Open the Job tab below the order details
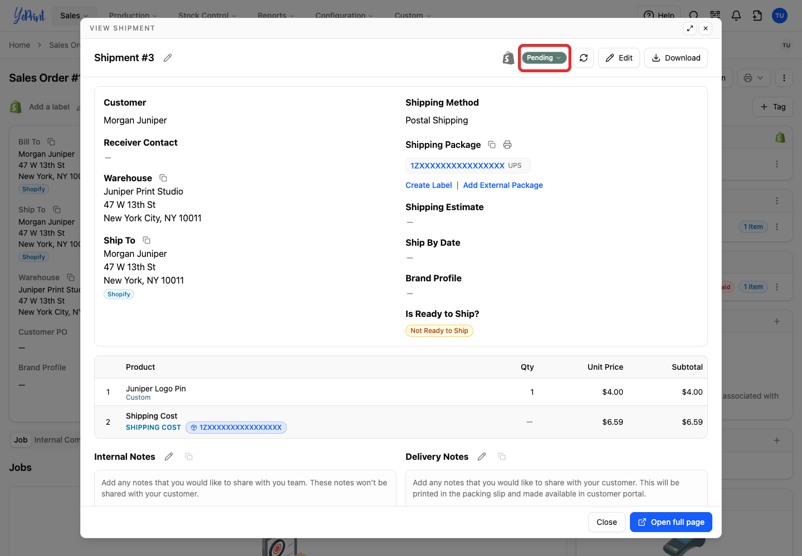Viewport: 802px width, 556px height. [21, 440]
